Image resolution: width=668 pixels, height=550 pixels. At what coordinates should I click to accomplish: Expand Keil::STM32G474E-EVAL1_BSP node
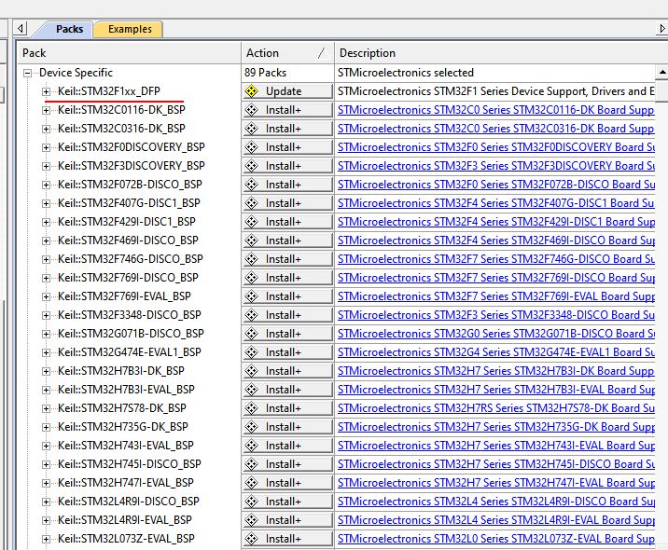pos(46,353)
